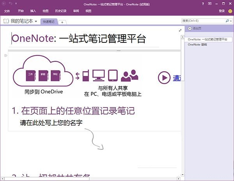This screenshot has height=181, width=234.
Task: Expand page to full view with diagonal arrow
Action: click(x=180, y=30)
